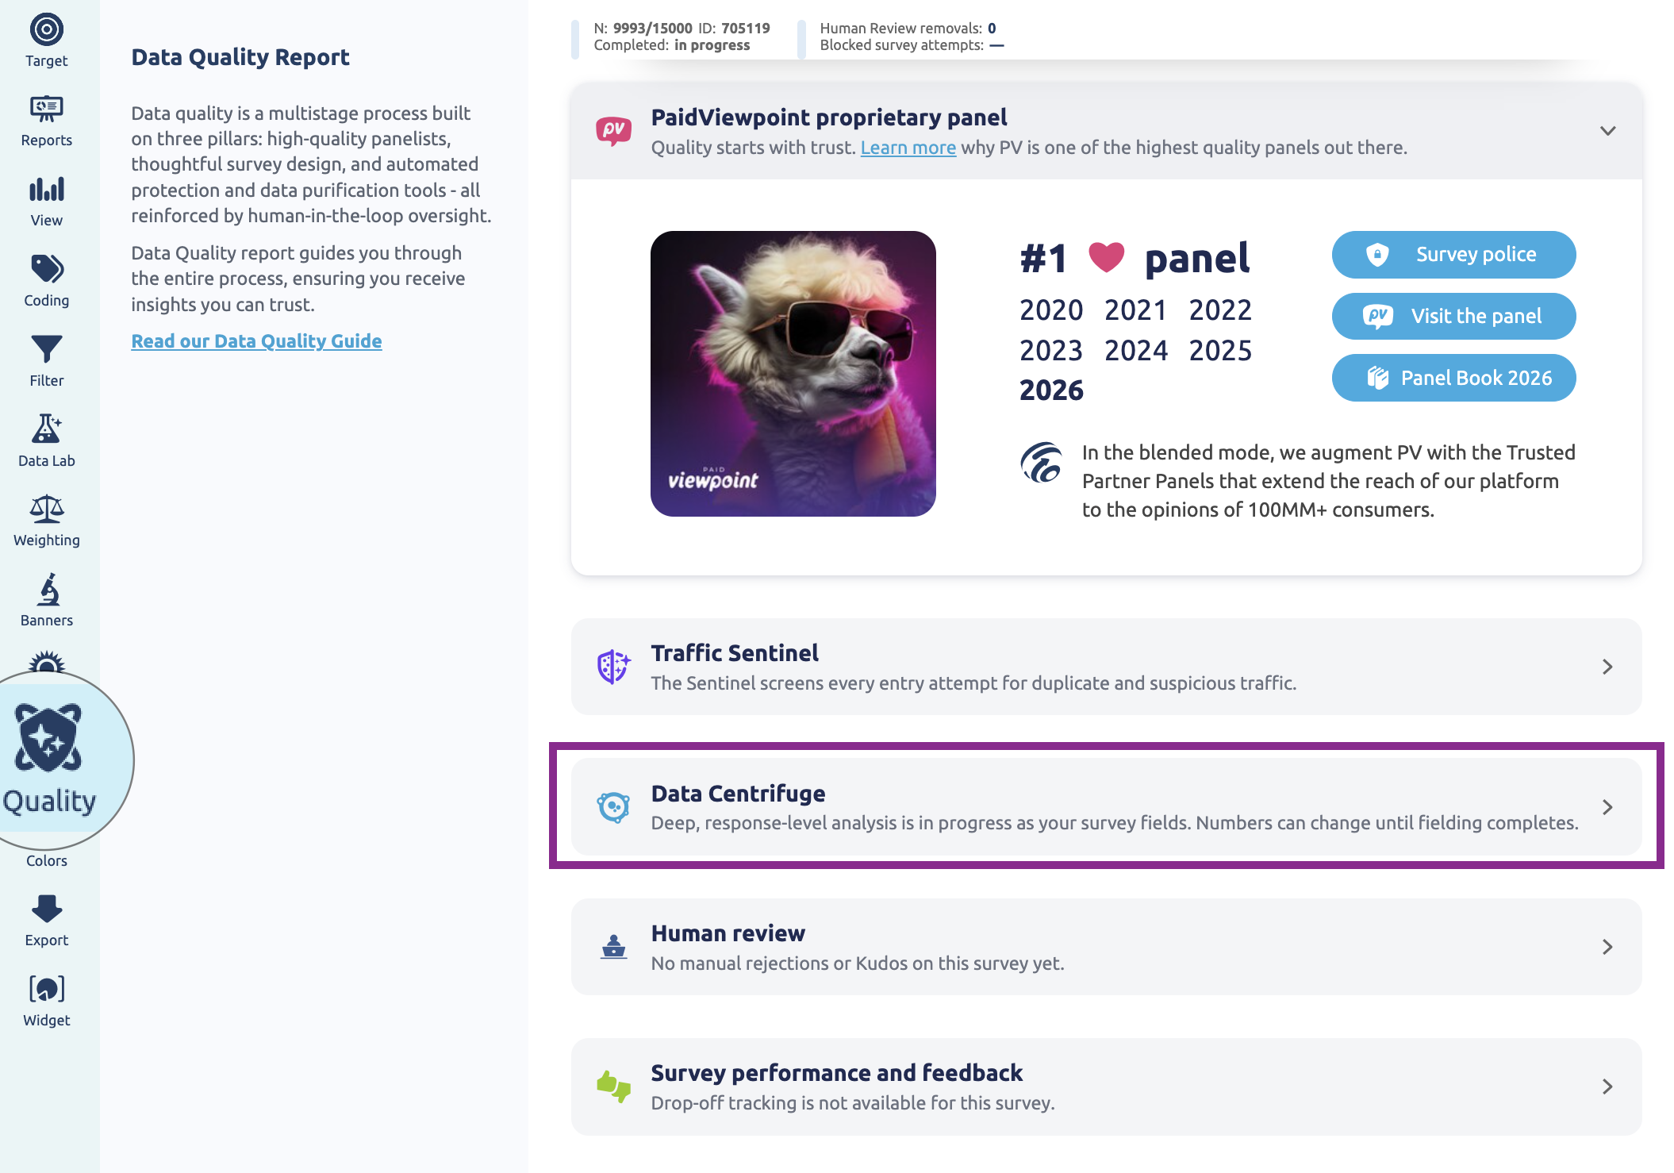Select the Coding tag icon

(46, 269)
